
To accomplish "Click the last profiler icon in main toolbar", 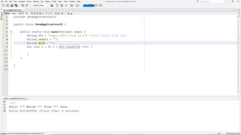I will point(101,5).
